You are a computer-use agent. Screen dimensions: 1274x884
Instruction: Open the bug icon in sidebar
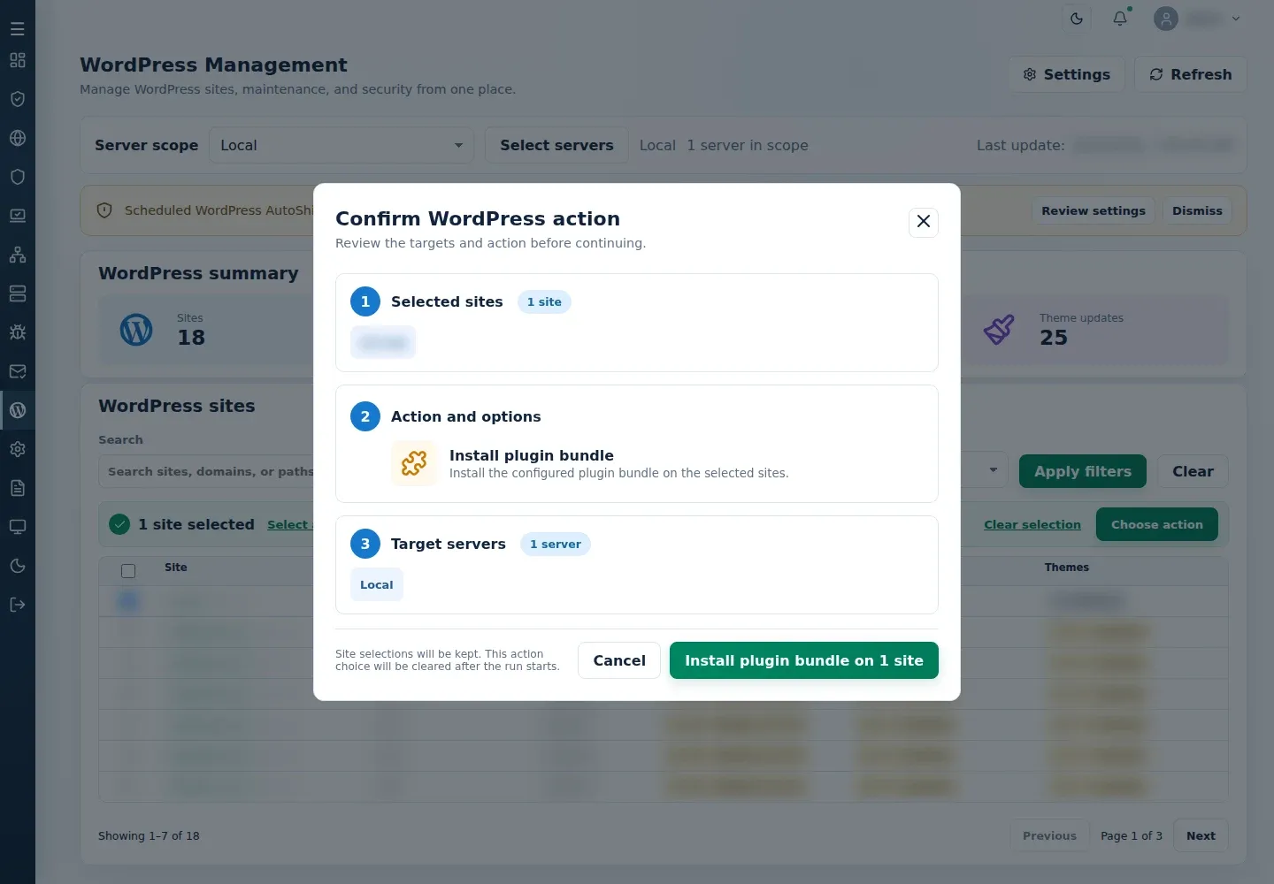(x=18, y=332)
